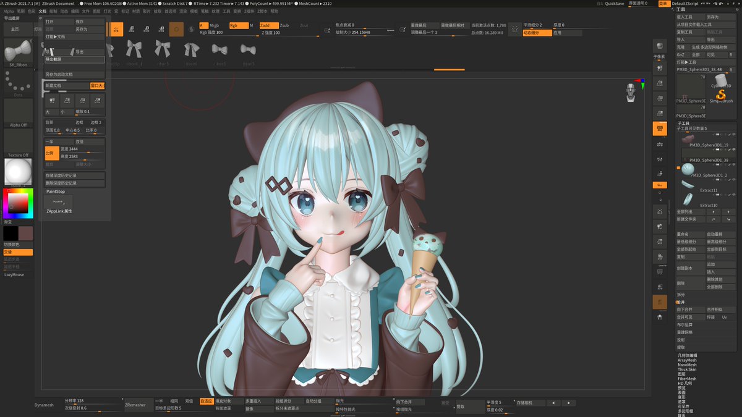Click the 交替 alternate button
This screenshot has width=742, height=417.
pos(18,252)
